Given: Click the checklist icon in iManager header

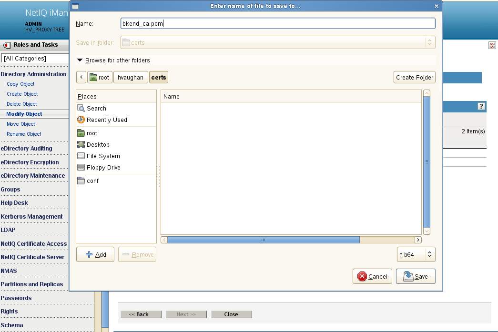Looking at the screenshot, I should coord(492,45).
